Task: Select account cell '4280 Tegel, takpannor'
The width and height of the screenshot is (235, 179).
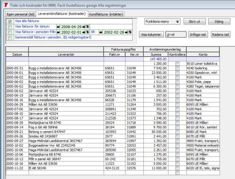Action: click(203, 86)
